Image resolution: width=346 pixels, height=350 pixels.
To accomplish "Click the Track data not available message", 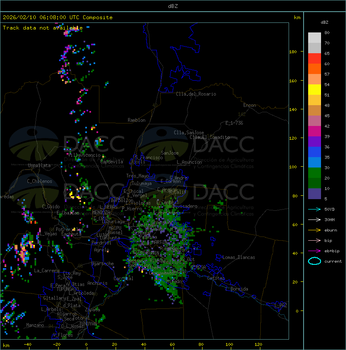I will (43, 28).
